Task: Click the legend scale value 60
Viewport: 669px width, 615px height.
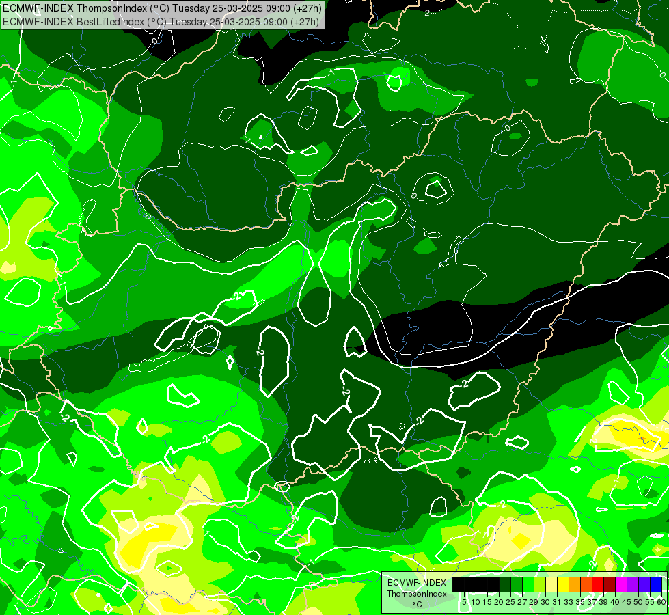Action: click(661, 602)
